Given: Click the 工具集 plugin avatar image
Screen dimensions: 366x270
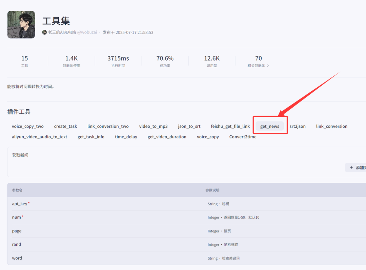Looking at the screenshot, I should [21, 24].
